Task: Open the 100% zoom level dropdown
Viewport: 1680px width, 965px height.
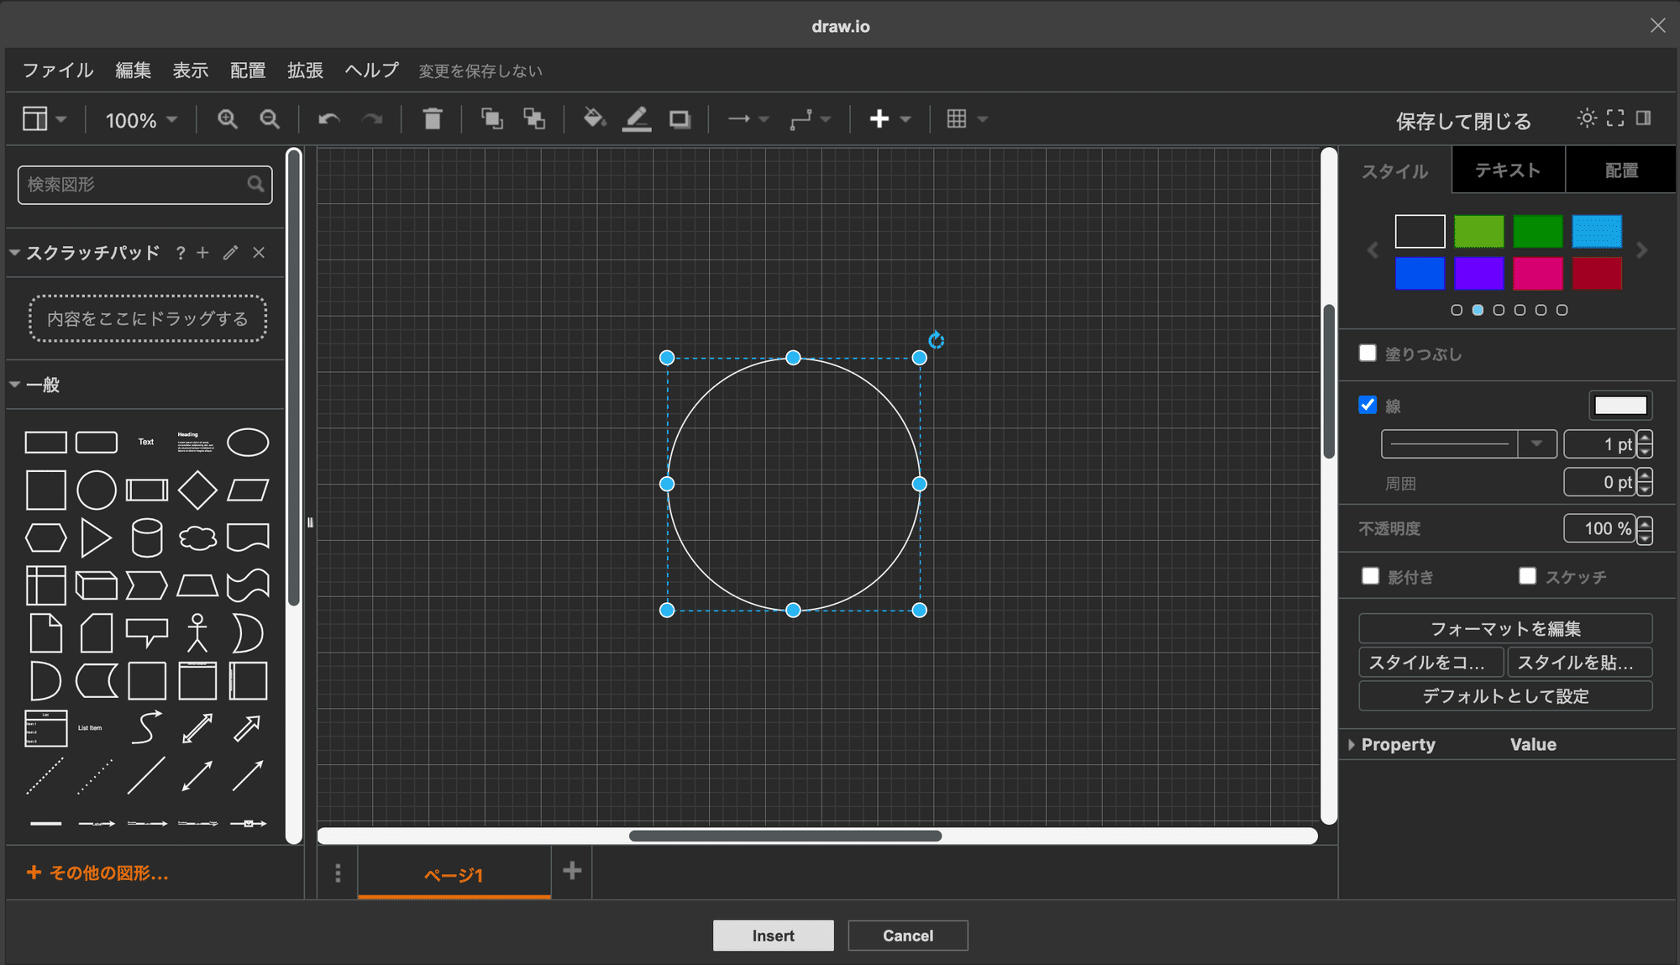Action: coord(141,120)
